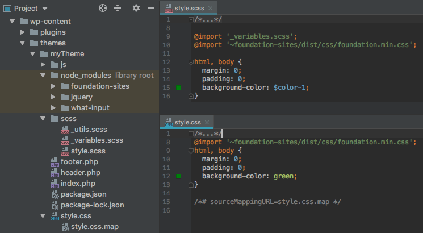Image resolution: width=423 pixels, height=233 pixels.
Task: Expand the foundation-sites folder
Action: pos(53,86)
